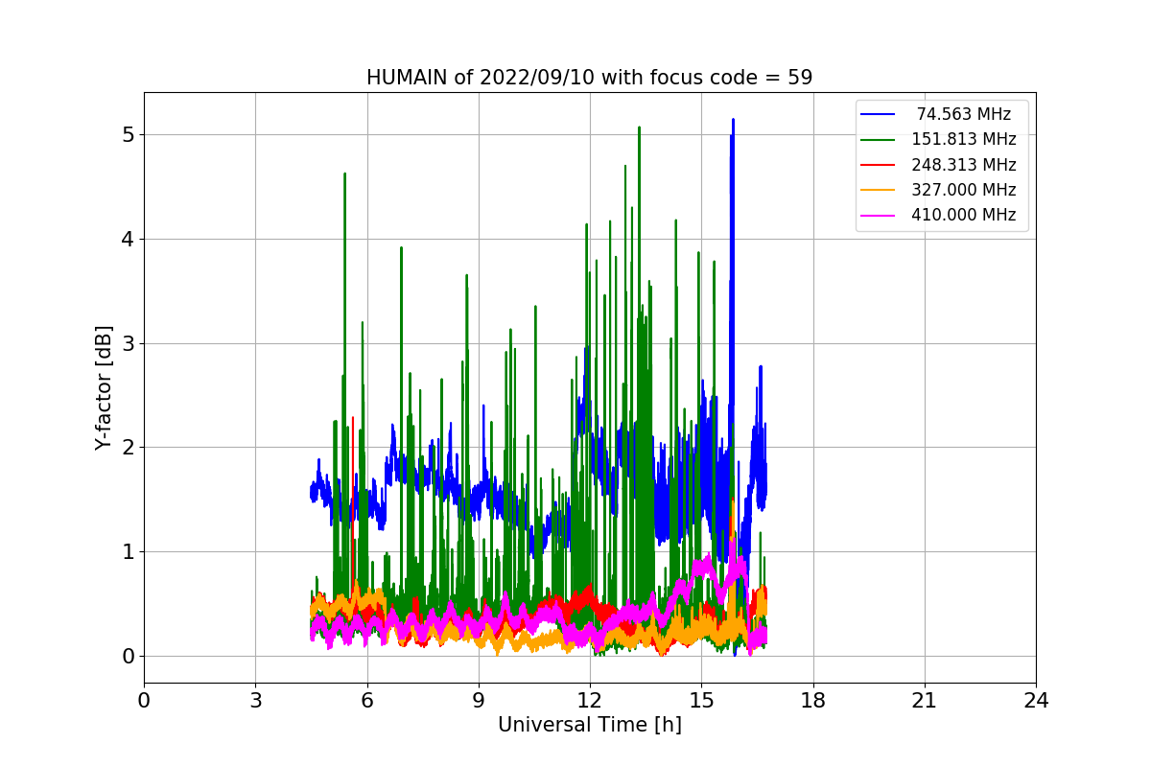Click the tall green spike near 5.4 h
Viewport: 1151px width, 767px height.
(x=344, y=175)
